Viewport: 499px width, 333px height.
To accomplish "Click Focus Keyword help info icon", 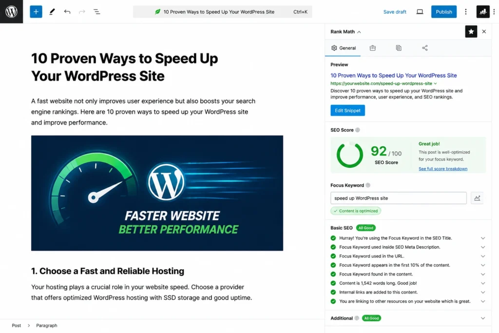I will pos(368,185).
